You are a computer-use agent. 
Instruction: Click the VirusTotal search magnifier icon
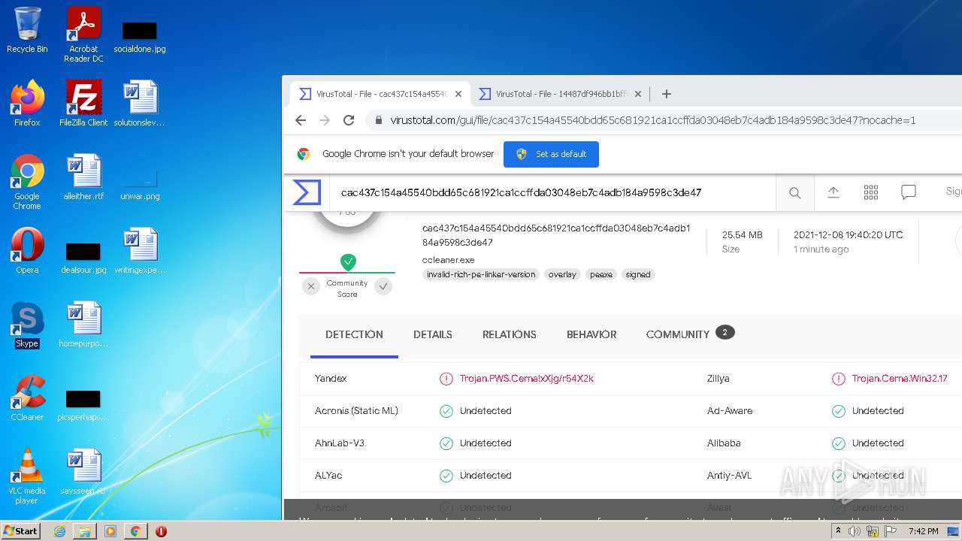point(794,193)
